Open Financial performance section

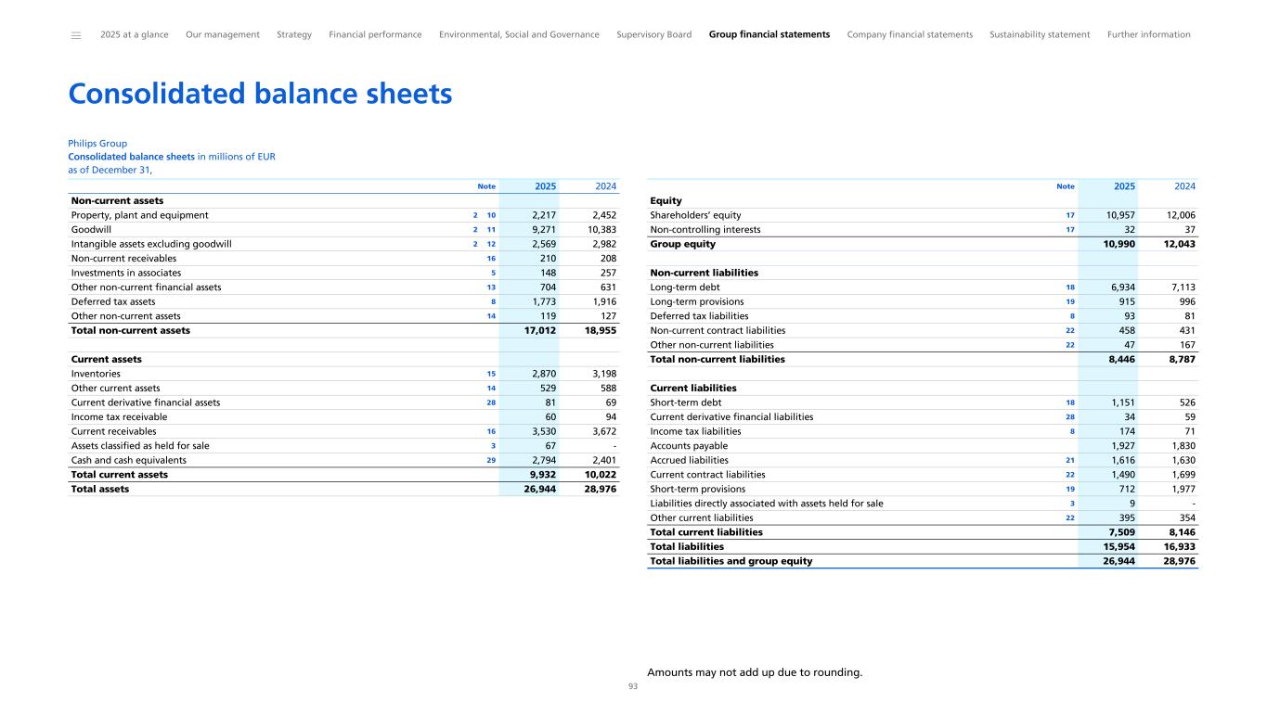click(x=375, y=35)
